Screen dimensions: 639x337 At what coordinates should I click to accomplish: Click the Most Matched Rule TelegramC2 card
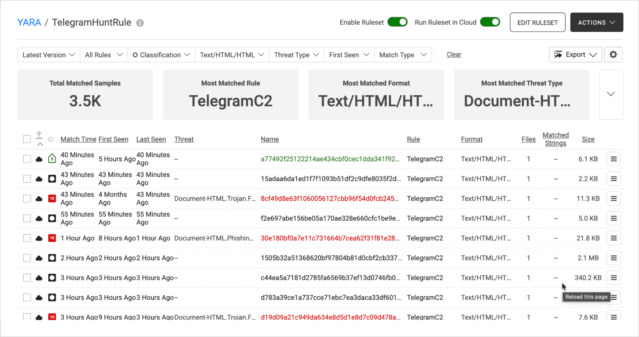click(x=231, y=95)
